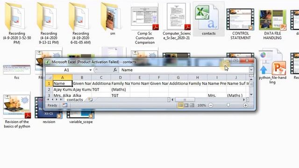Select row 2 header
The image size is (299, 168).
(x=49, y=89)
